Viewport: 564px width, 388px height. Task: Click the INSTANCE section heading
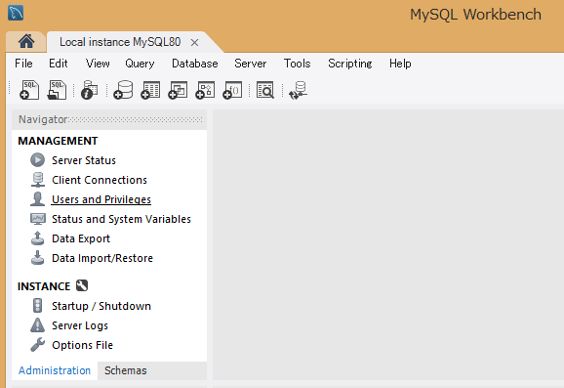[x=44, y=286]
